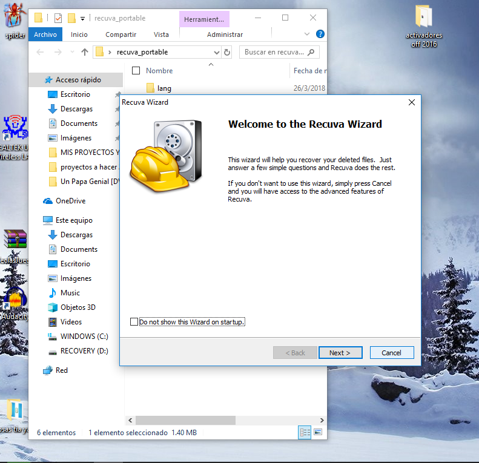479x463 pixels.
Task: Open Escritorio under Acceso rápido
Action: [75, 94]
